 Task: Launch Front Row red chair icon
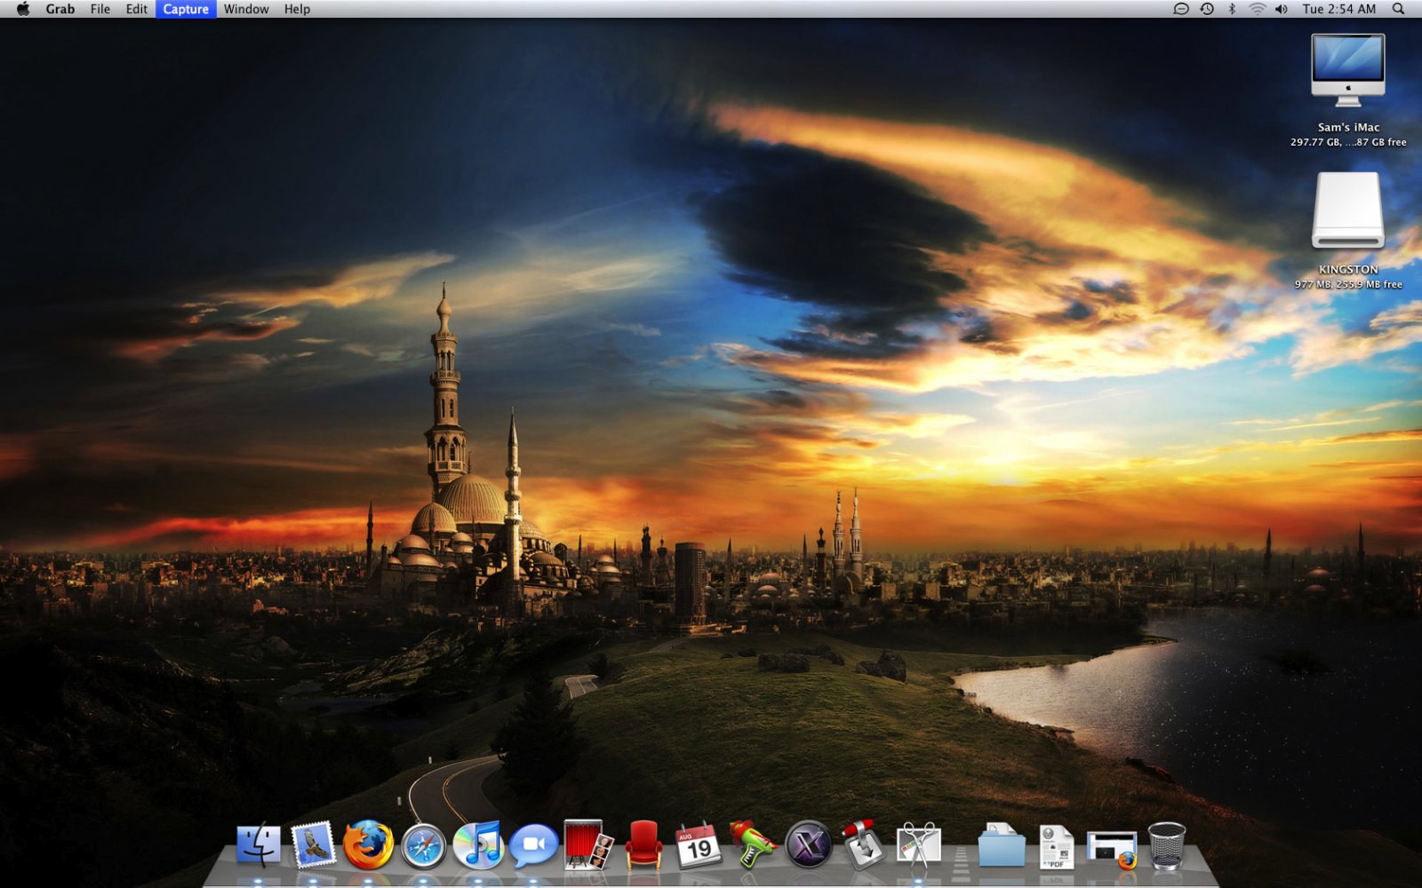[x=643, y=844]
